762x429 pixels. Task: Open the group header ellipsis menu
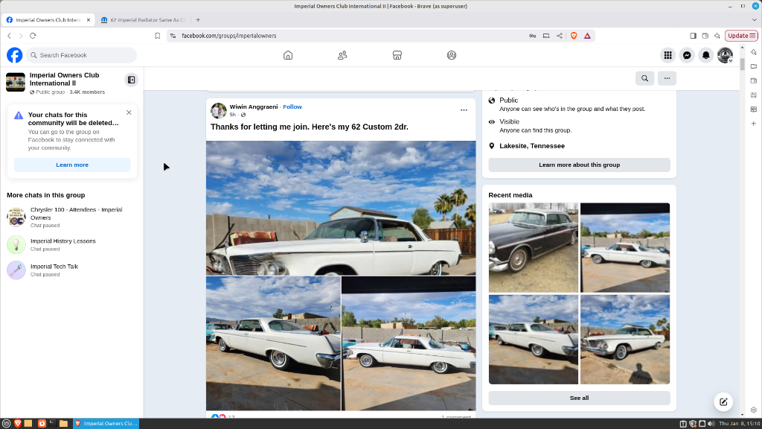pos(667,78)
